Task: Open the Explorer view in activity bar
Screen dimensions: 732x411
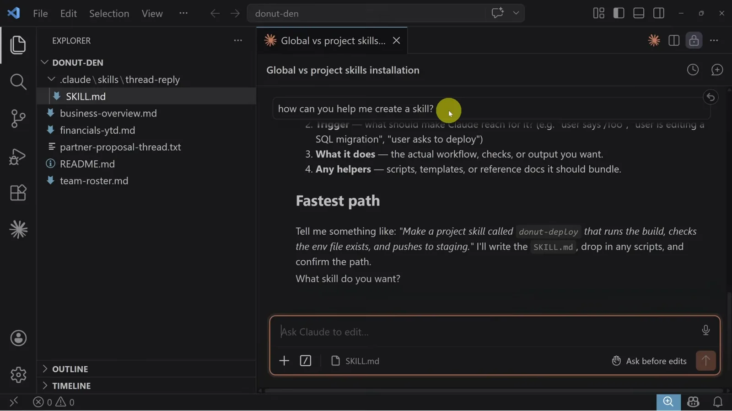Action: point(18,45)
